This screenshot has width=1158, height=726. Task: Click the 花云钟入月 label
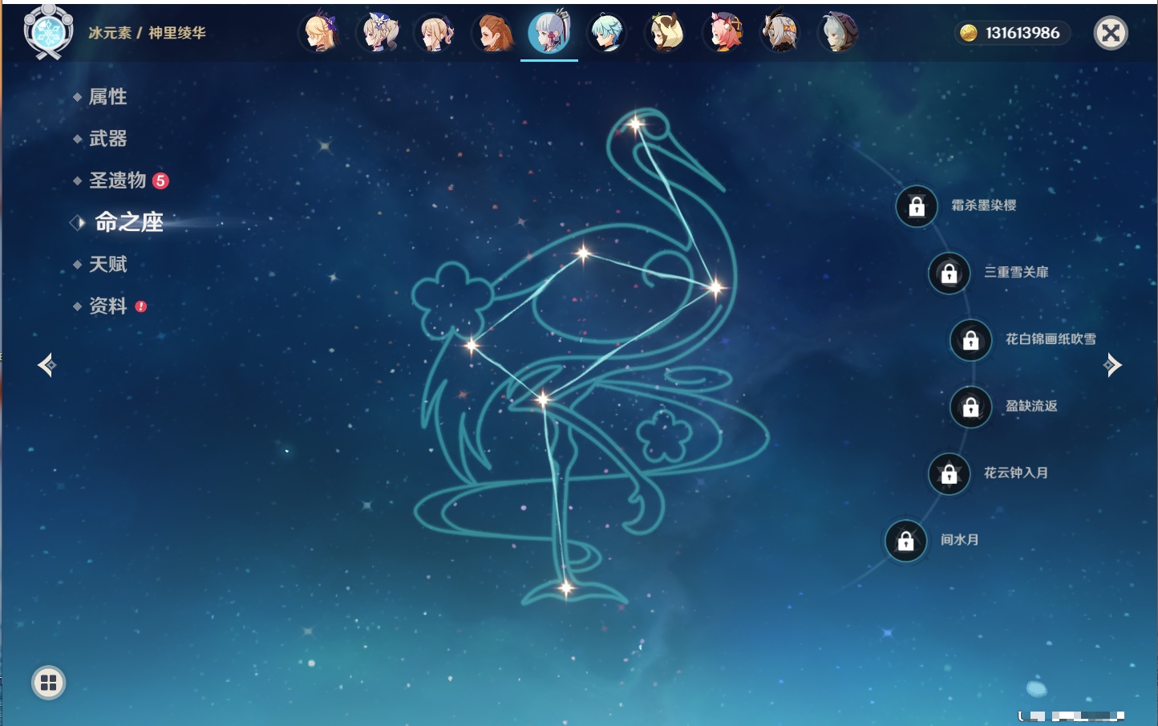pos(1016,473)
